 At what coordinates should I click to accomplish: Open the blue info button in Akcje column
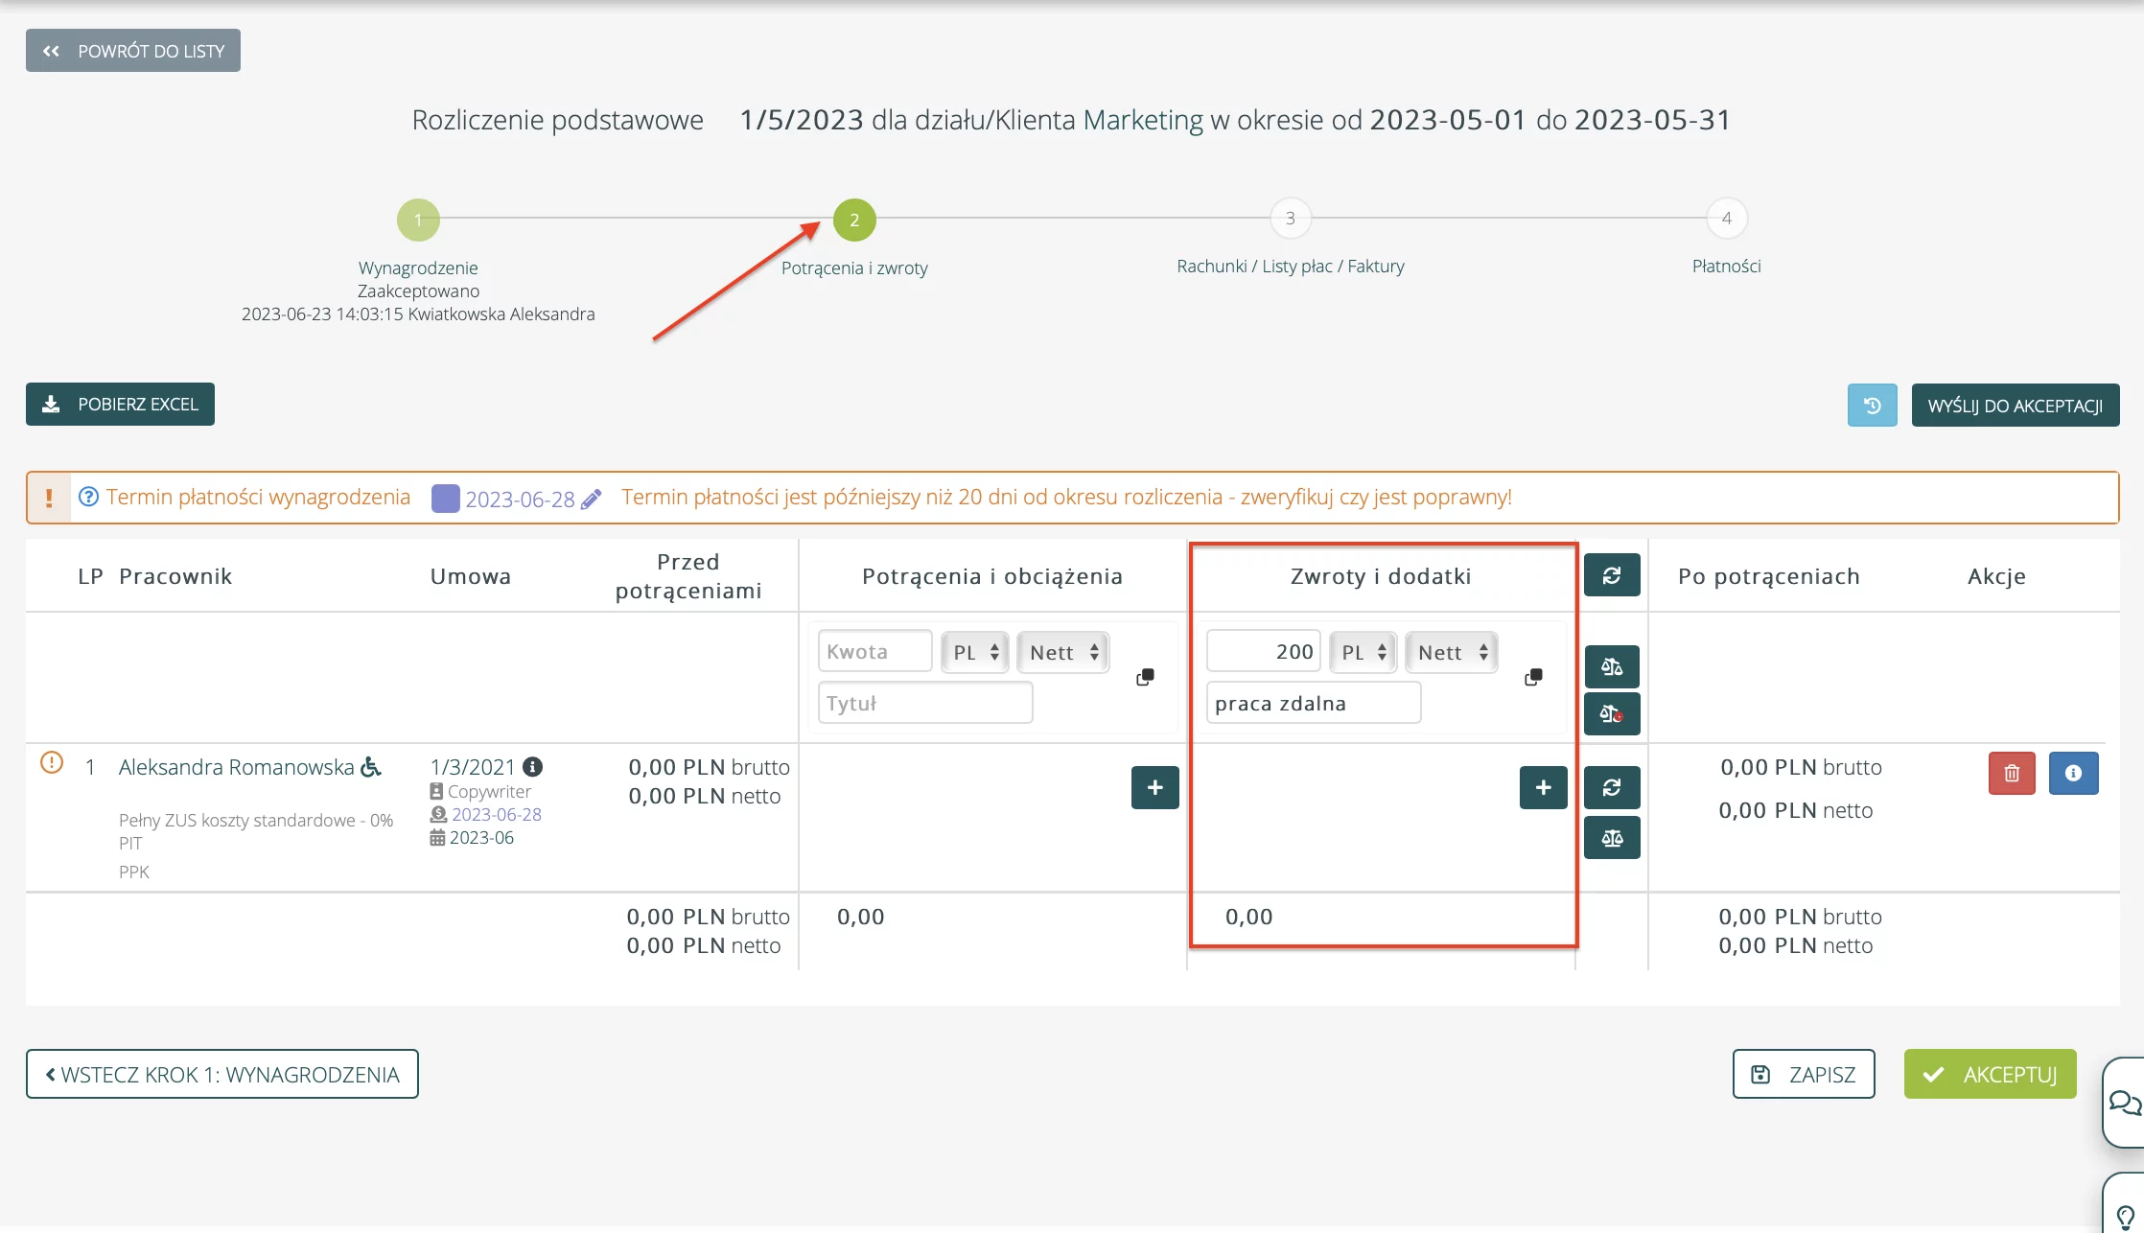click(x=2073, y=773)
